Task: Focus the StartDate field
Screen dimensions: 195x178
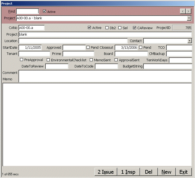Action: coord(30,48)
